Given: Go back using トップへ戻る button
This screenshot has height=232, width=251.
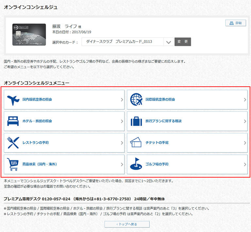Looking at the screenshot, I should [x=127, y=224].
